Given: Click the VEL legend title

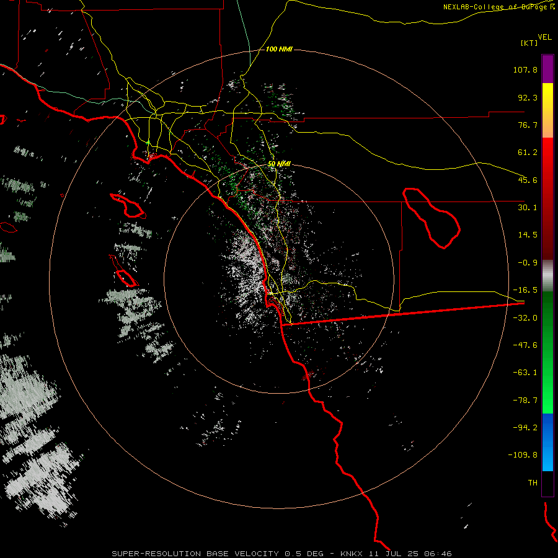Looking at the screenshot, I should coord(544,37).
